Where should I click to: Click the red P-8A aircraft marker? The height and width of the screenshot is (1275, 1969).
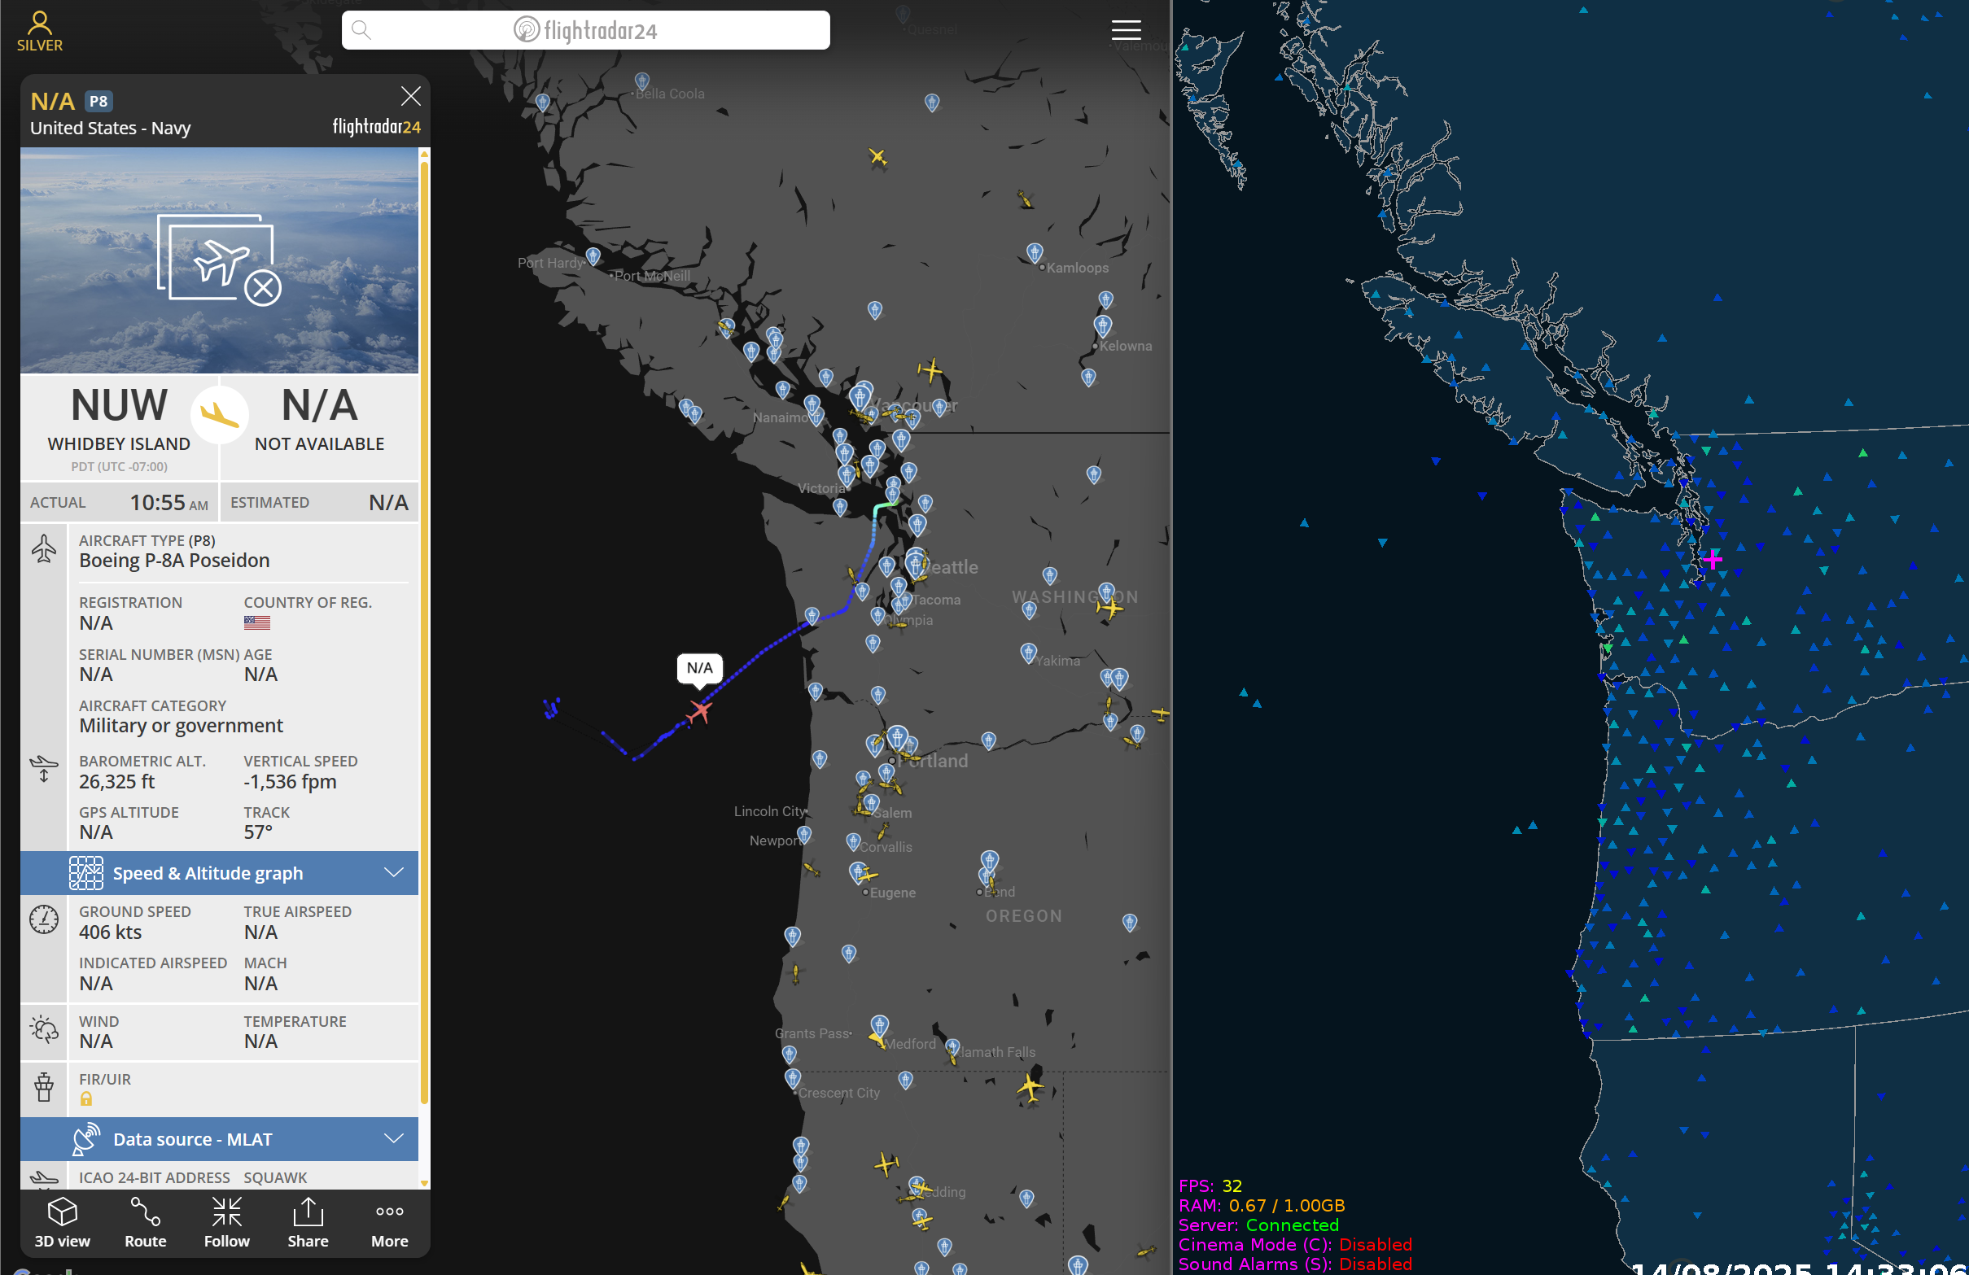700,711
